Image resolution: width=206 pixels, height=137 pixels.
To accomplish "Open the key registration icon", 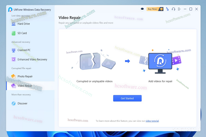I will coord(167,9).
